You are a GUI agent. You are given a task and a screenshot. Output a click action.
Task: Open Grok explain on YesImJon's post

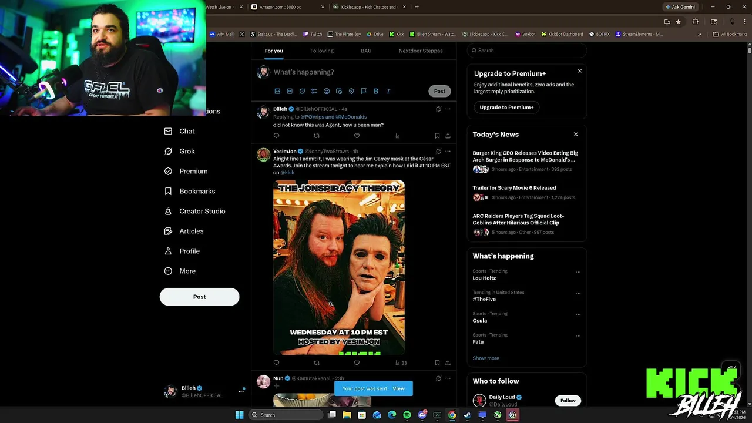(x=438, y=151)
